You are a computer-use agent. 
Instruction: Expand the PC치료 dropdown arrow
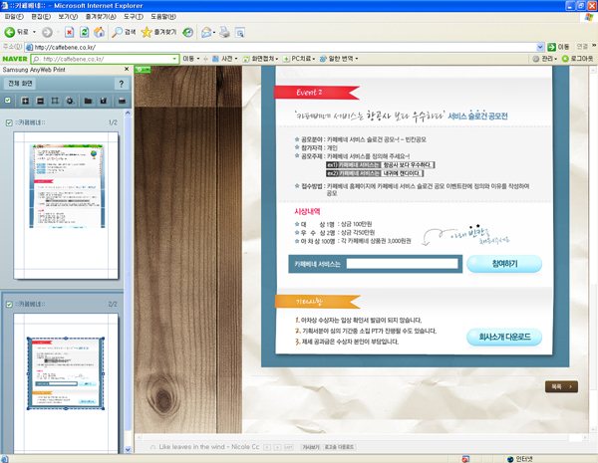[x=314, y=59]
